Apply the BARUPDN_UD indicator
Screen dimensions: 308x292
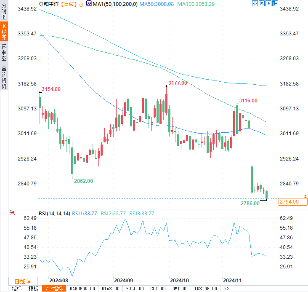click(x=82, y=289)
